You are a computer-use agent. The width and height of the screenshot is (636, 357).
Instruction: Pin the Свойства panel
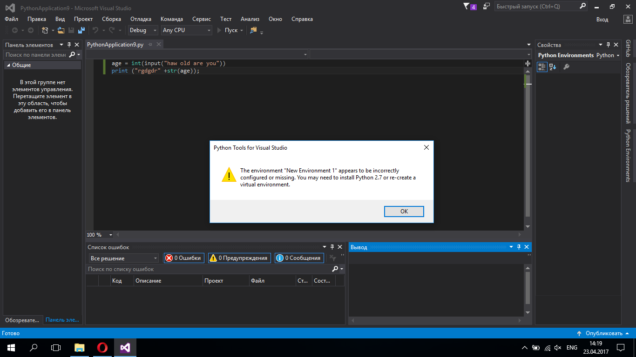608,45
